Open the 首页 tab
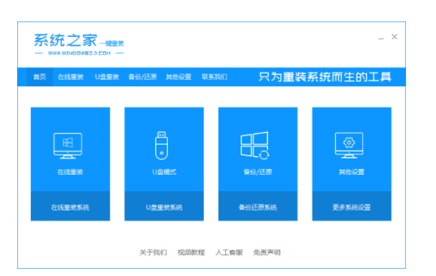Image resolution: width=436 pixels, height=276 pixels. 40,77
